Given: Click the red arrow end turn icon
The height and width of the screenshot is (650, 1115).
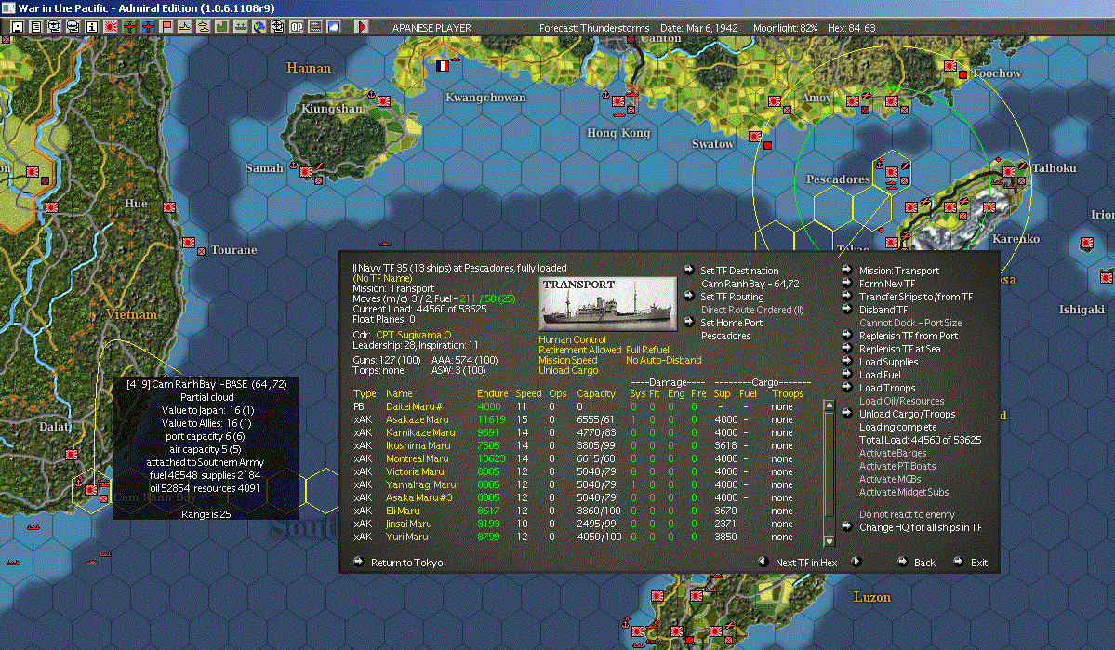Looking at the screenshot, I should pyautogui.click(x=361, y=27).
